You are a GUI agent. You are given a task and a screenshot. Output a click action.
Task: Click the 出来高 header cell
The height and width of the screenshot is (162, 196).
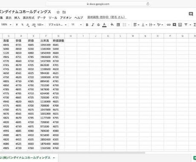click(x=46, y=40)
